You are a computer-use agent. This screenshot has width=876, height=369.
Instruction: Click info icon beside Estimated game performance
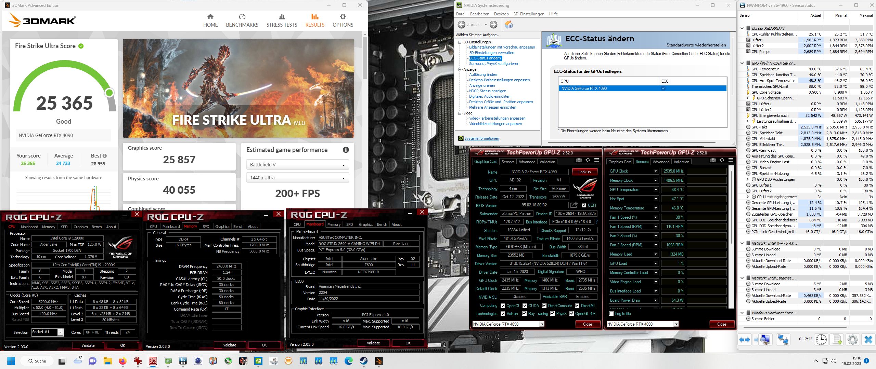click(x=346, y=150)
